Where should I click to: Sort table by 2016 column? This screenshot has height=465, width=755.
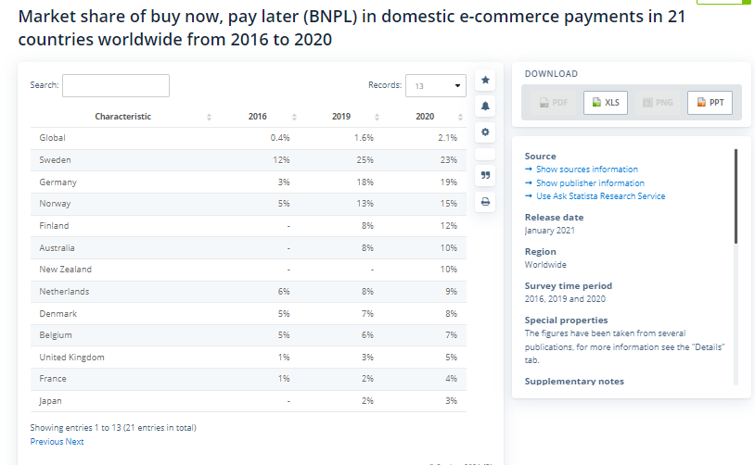coord(258,117)
